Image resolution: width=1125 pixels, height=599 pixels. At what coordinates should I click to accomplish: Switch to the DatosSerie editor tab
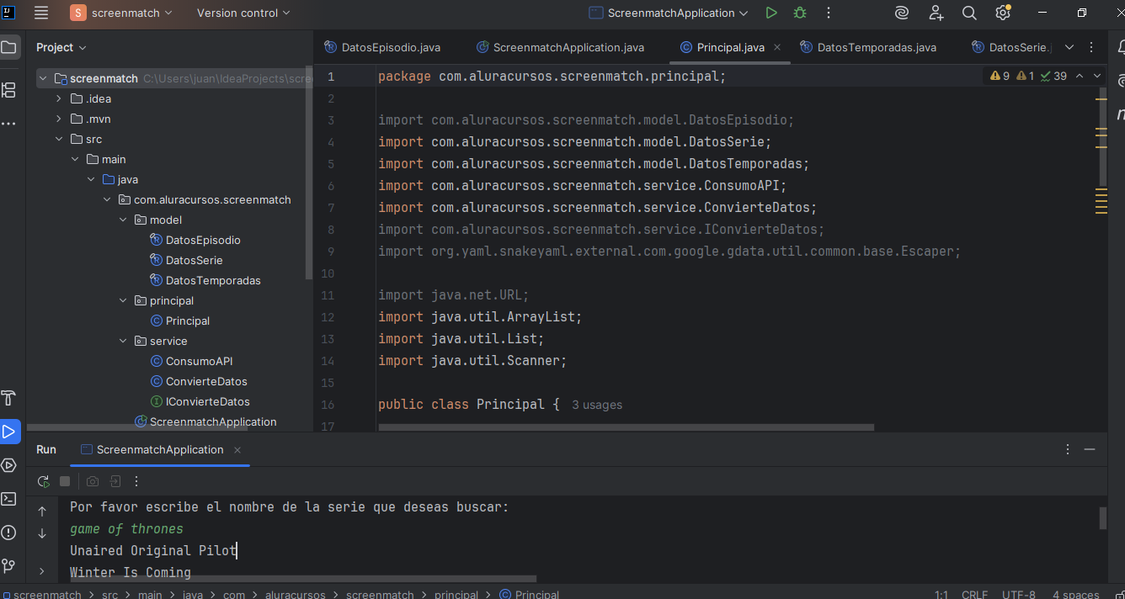click(x=1012, y=47)
